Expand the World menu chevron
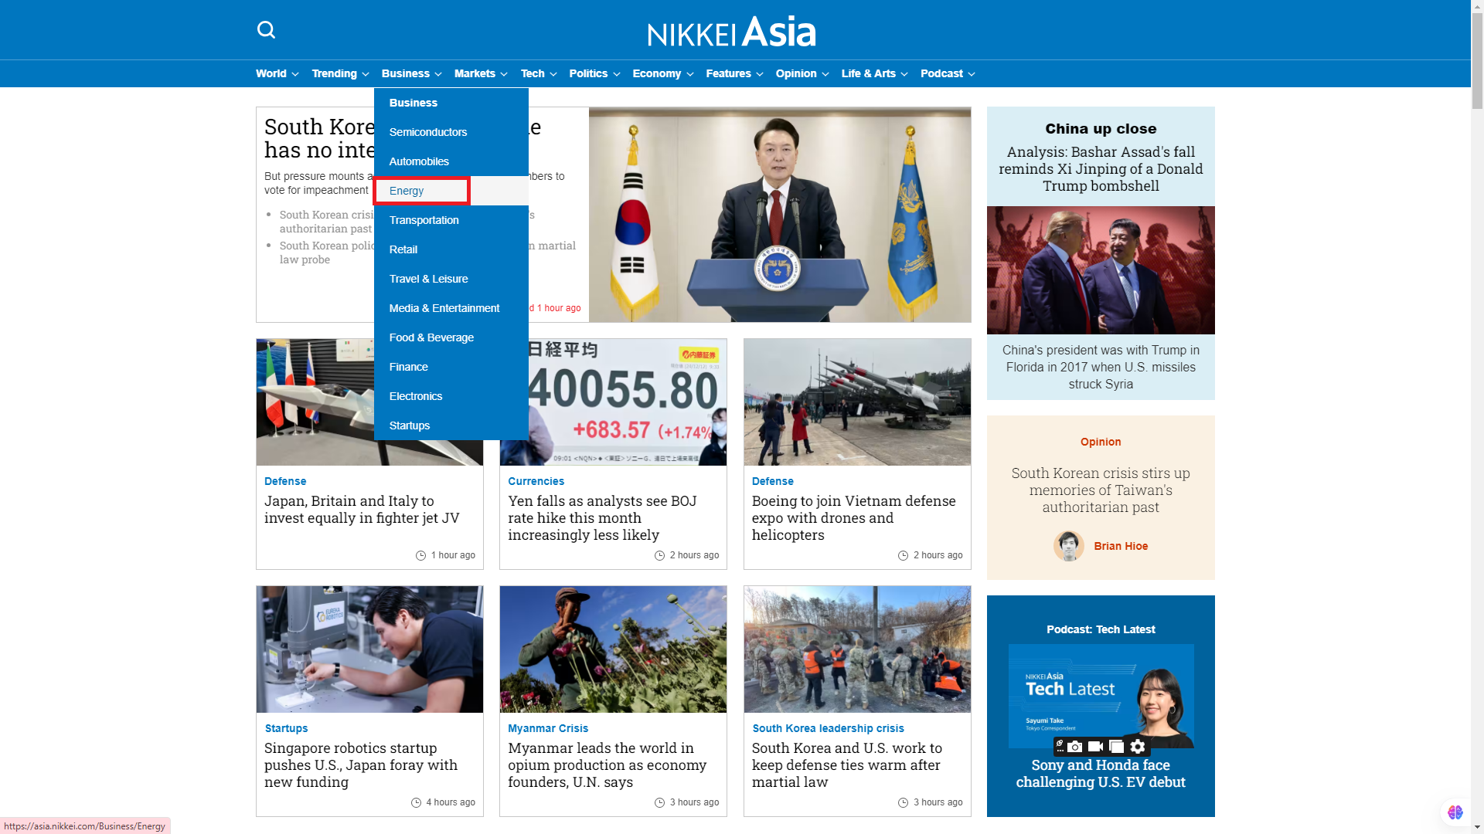Image resolution: width=1484 pixels, height=834 pixels. [295, 74]
